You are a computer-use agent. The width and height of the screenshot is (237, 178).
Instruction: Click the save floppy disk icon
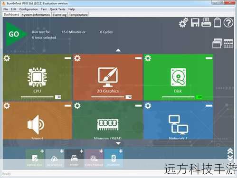pos(195,22)
